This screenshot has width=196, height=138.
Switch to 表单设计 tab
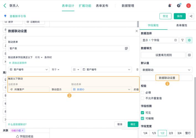(68, 6)
